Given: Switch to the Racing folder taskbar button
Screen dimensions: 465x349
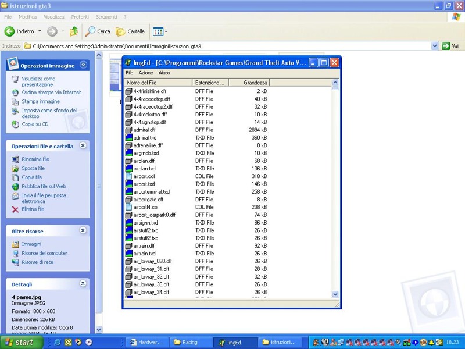Looking at the screenshot, I should coord(191,342).
